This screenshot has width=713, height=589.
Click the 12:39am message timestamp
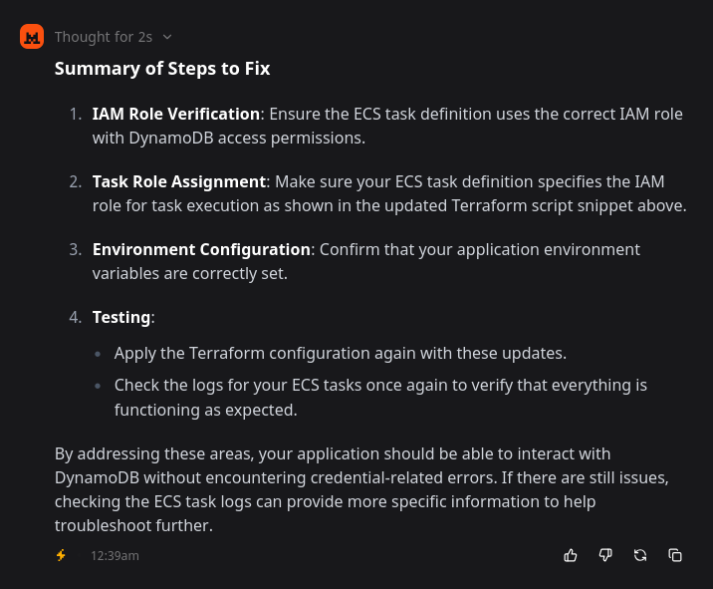pos(116,556)
